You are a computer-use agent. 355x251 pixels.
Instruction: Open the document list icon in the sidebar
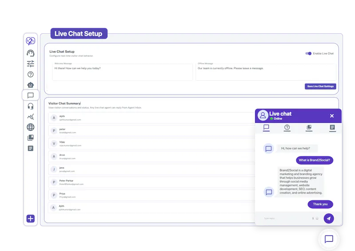pos(30,148)
